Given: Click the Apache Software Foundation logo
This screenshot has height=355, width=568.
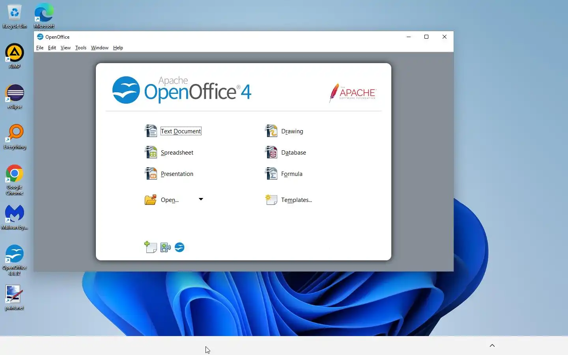Looking at the screenshot, I should point(353,93).
